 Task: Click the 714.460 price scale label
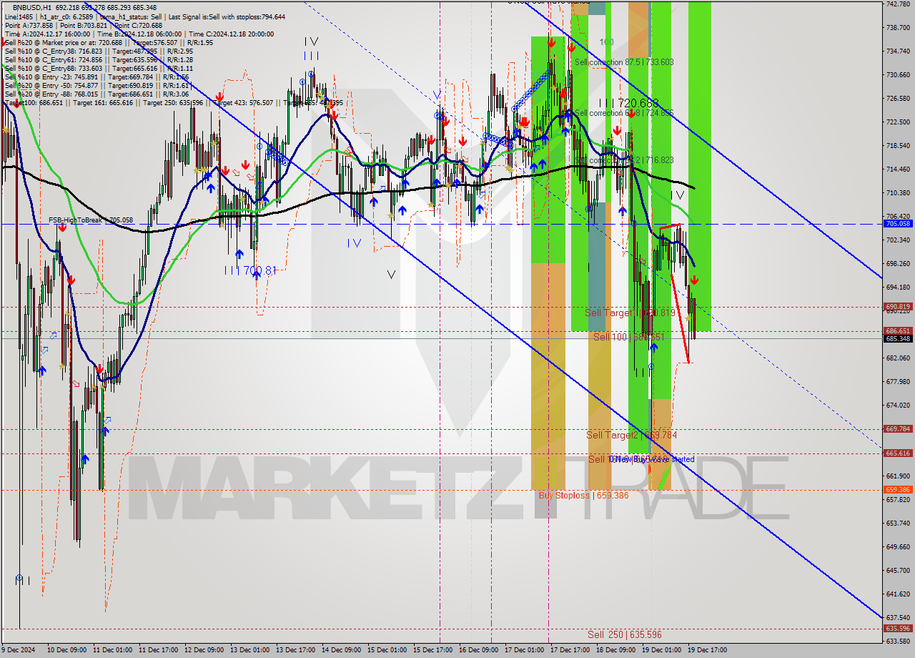(898, 169)
